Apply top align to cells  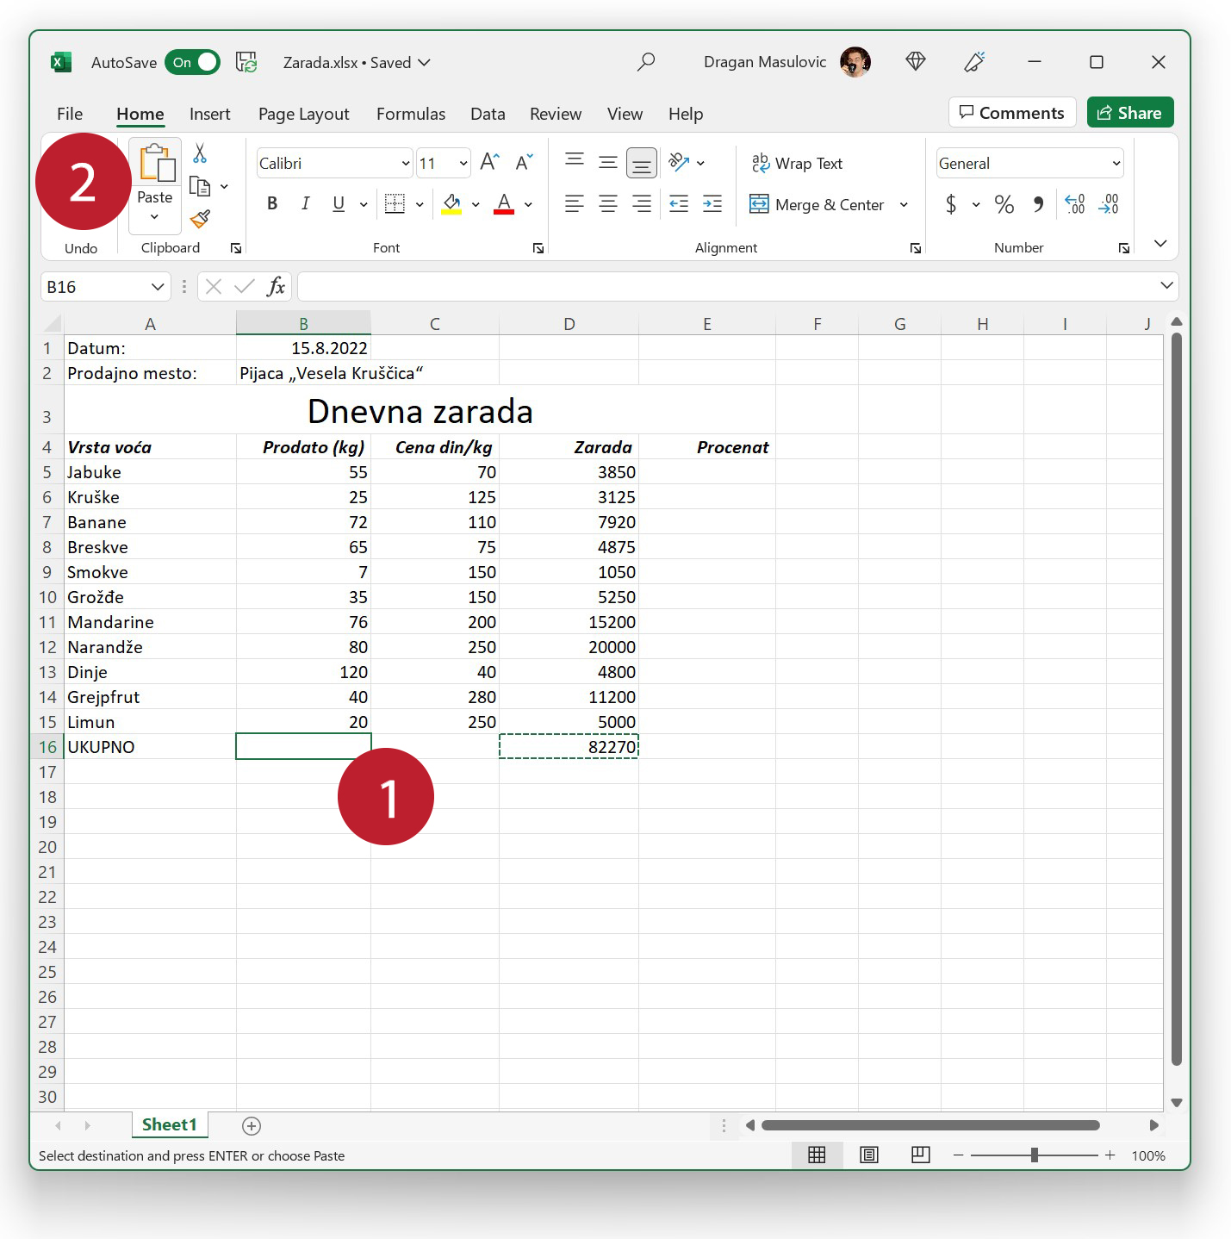tap(575, 162)
